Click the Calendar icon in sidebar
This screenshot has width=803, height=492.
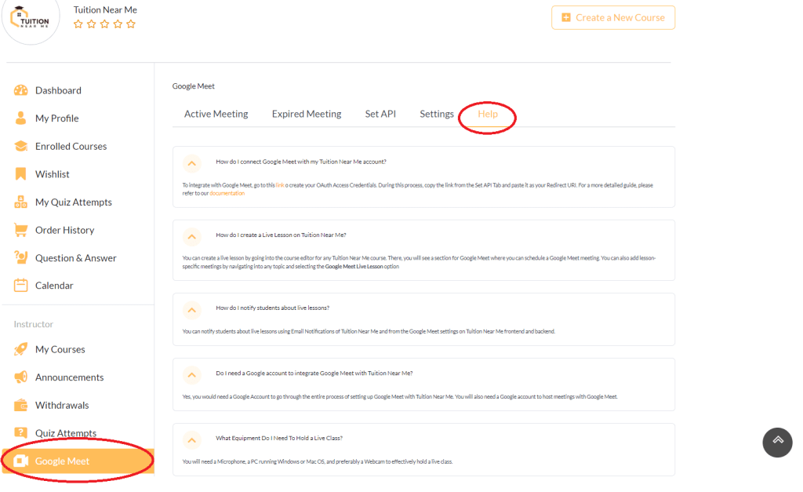[x=21, y=286]
